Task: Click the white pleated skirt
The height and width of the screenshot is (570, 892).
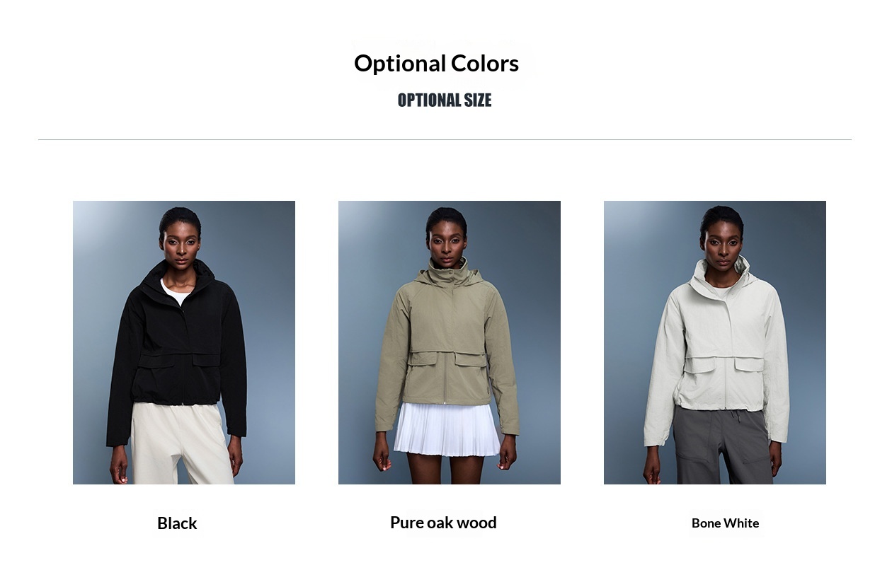Action: point(447,430)
